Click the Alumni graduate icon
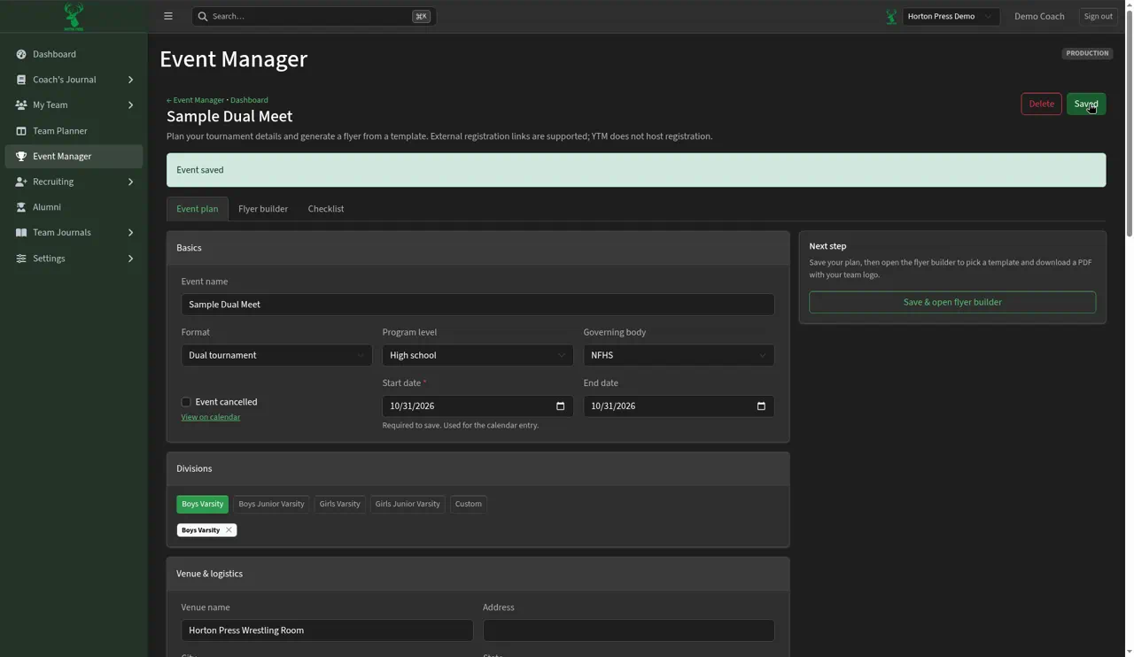The height and width of the screenshot is (657, 1134). [21, 207]
